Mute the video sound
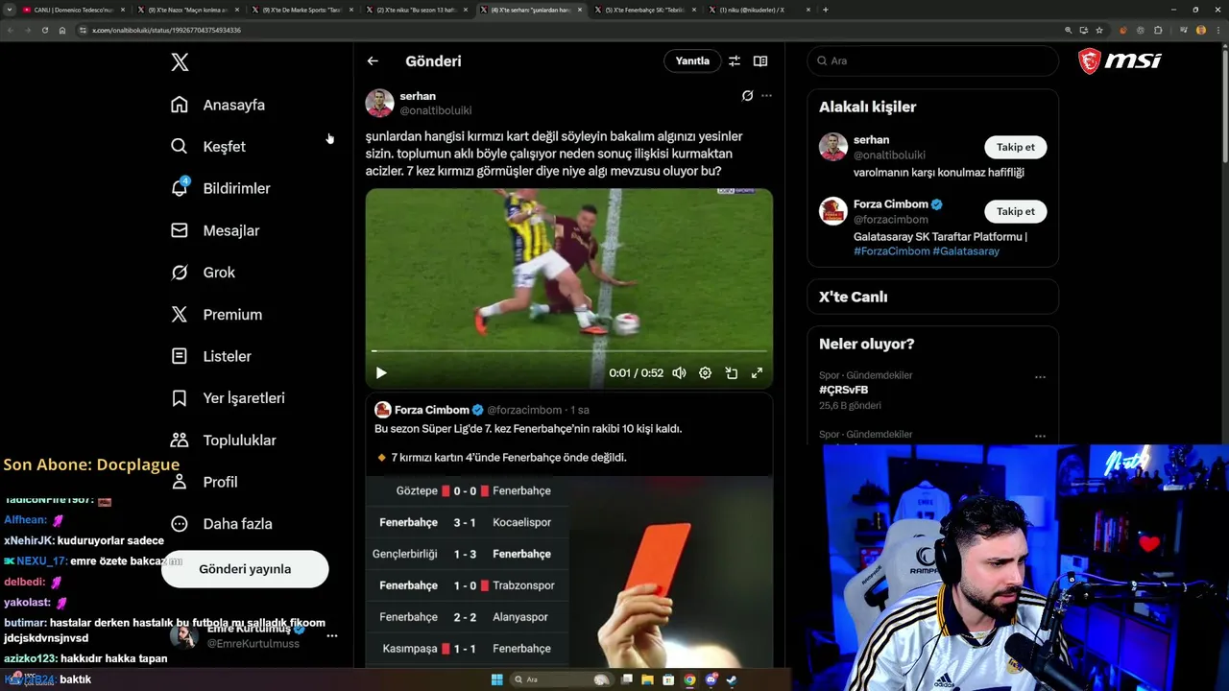This screenshot has width=1229, height=691. click(679, 373)
